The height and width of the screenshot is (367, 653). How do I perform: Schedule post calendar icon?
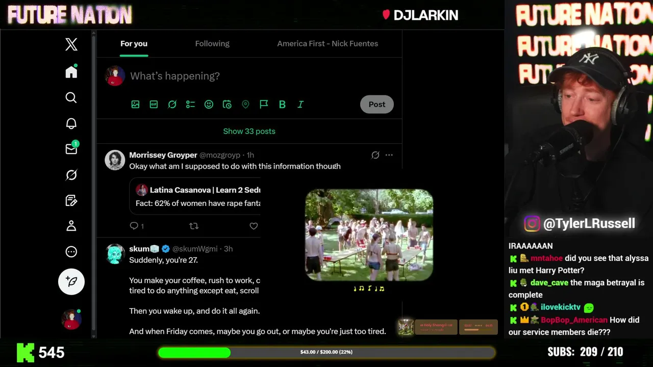227,104
